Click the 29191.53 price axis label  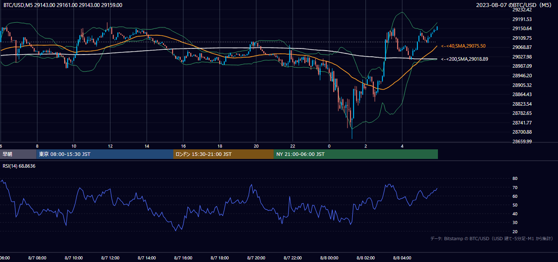(x=522, y=19)
